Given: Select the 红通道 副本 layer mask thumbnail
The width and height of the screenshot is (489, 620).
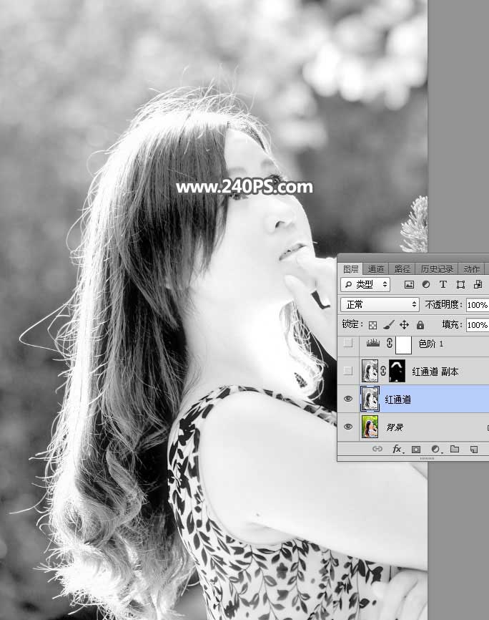Looking at the screenshot, I should pos(397,372).
